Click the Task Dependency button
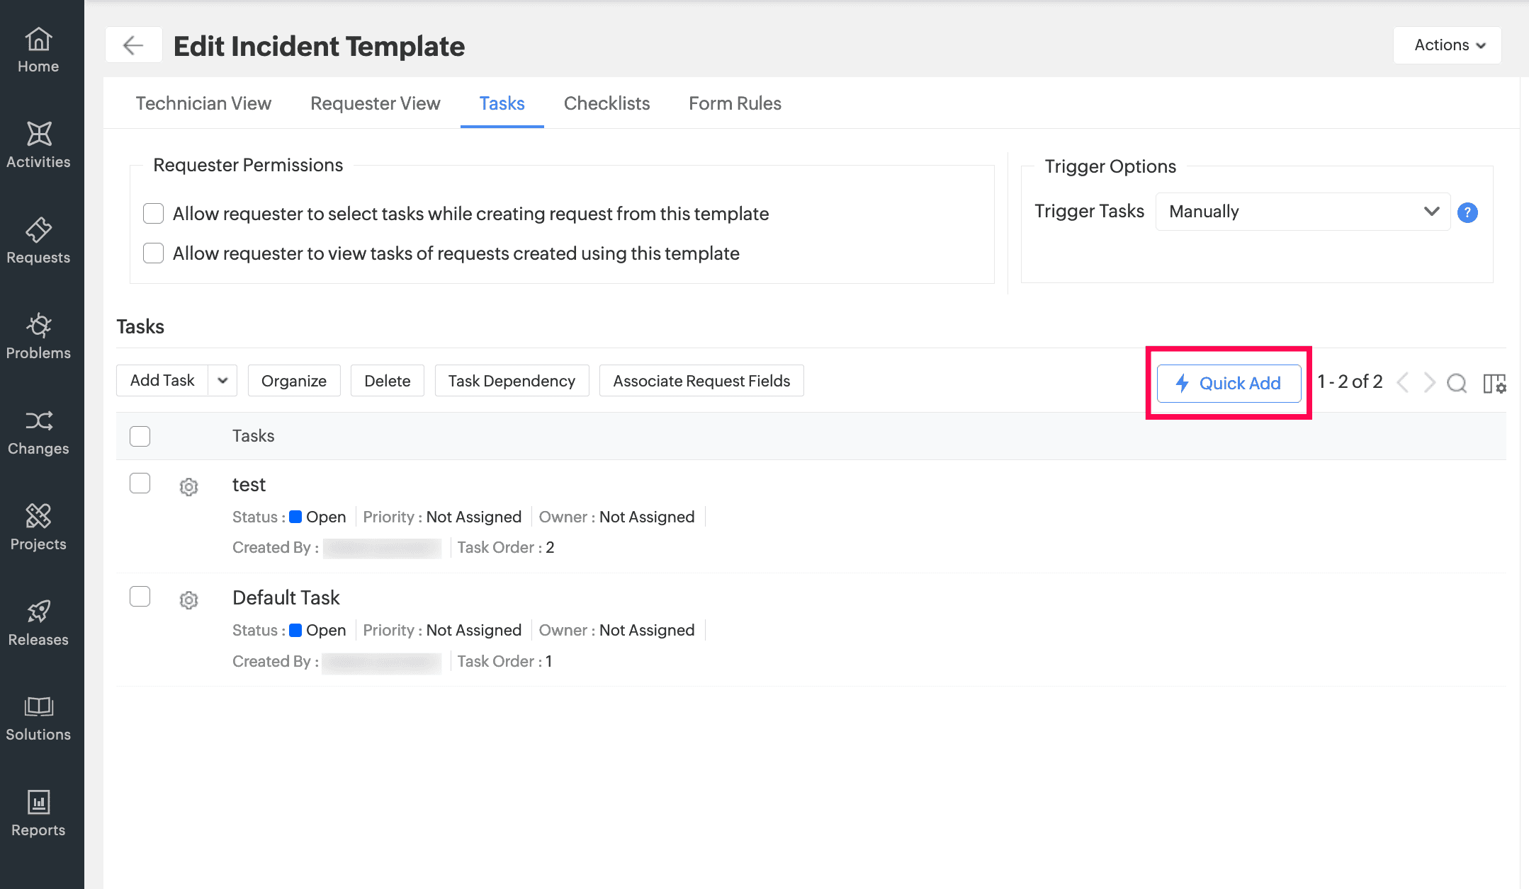The height and width of the screenshot is (889, 1529). pyautogui.click(x=512, y=381)
